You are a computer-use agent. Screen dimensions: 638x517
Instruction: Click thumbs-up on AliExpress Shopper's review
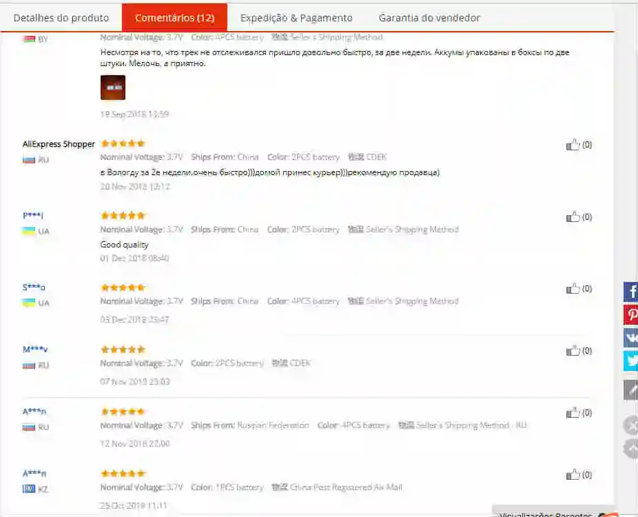[573, 145]
